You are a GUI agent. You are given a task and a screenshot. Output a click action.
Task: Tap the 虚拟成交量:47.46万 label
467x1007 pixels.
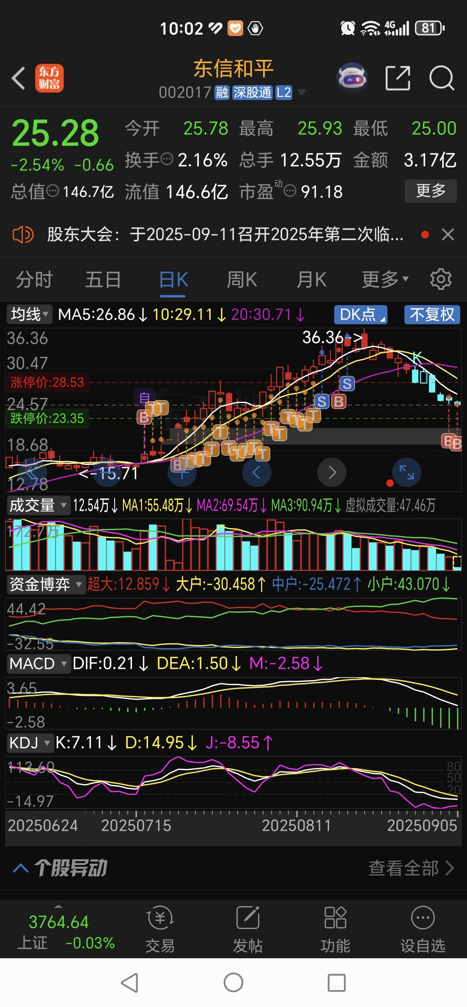point(390,505)
